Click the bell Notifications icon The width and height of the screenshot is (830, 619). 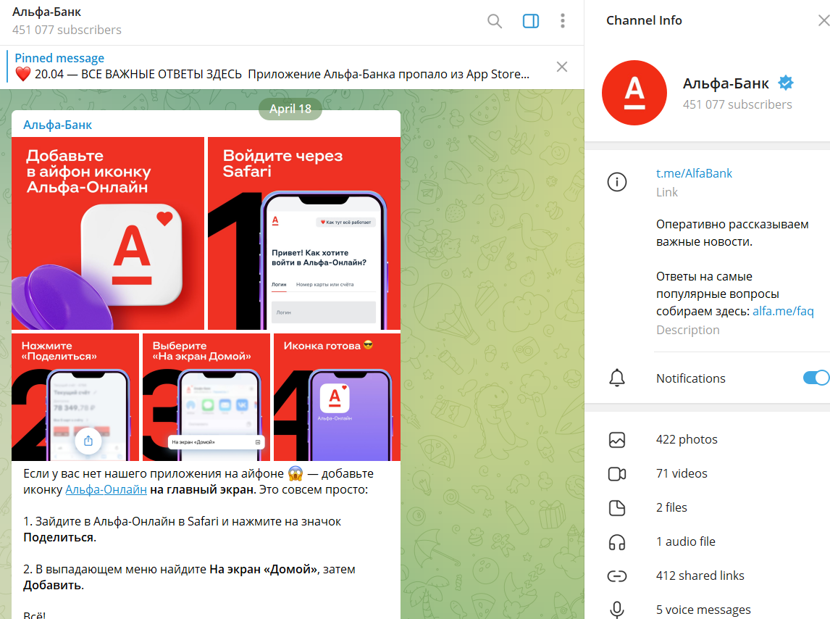pyautogui.click(x=617, y=378)
